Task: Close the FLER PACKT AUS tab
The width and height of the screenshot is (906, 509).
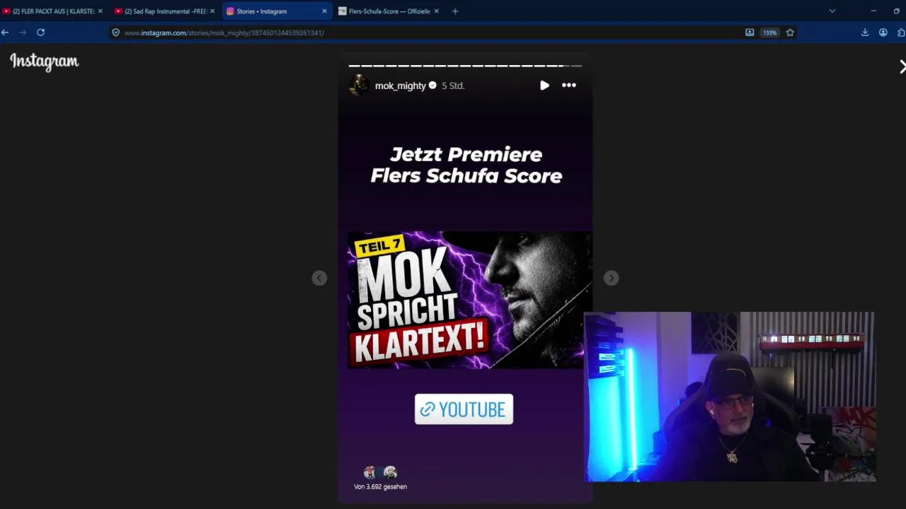Action: 100,11
